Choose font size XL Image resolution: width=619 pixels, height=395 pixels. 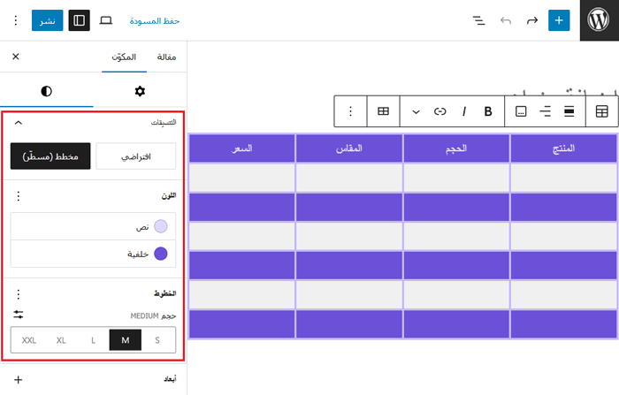click(61, 340)
